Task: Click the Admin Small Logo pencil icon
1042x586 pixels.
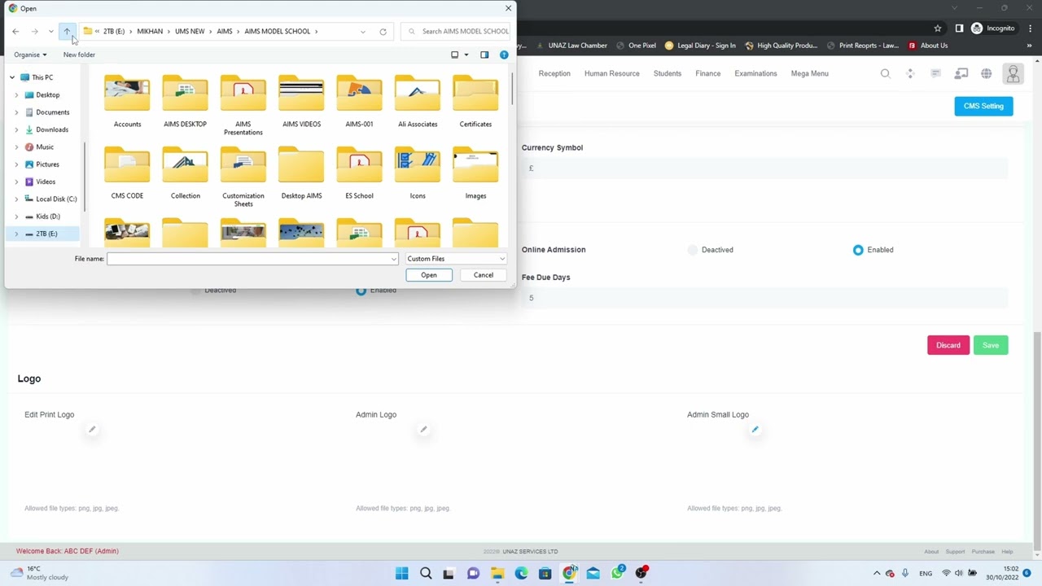Action: point(755,430)
